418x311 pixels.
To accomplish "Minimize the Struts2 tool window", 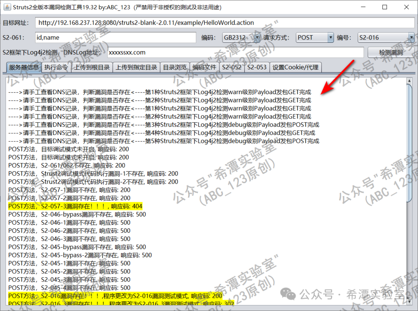I will click(x=363, y=7).
